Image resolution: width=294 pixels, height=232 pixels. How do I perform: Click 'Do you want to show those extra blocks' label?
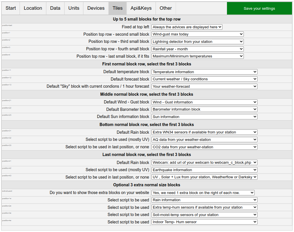click(x=99, y=193)
